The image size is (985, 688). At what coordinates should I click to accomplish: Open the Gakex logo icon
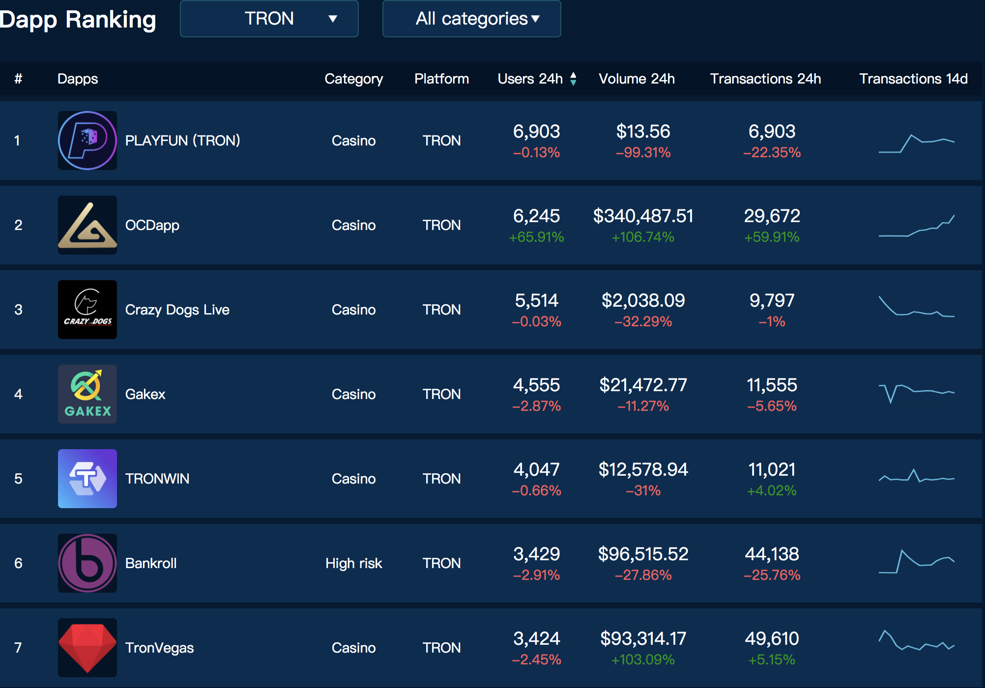point(87,394)
